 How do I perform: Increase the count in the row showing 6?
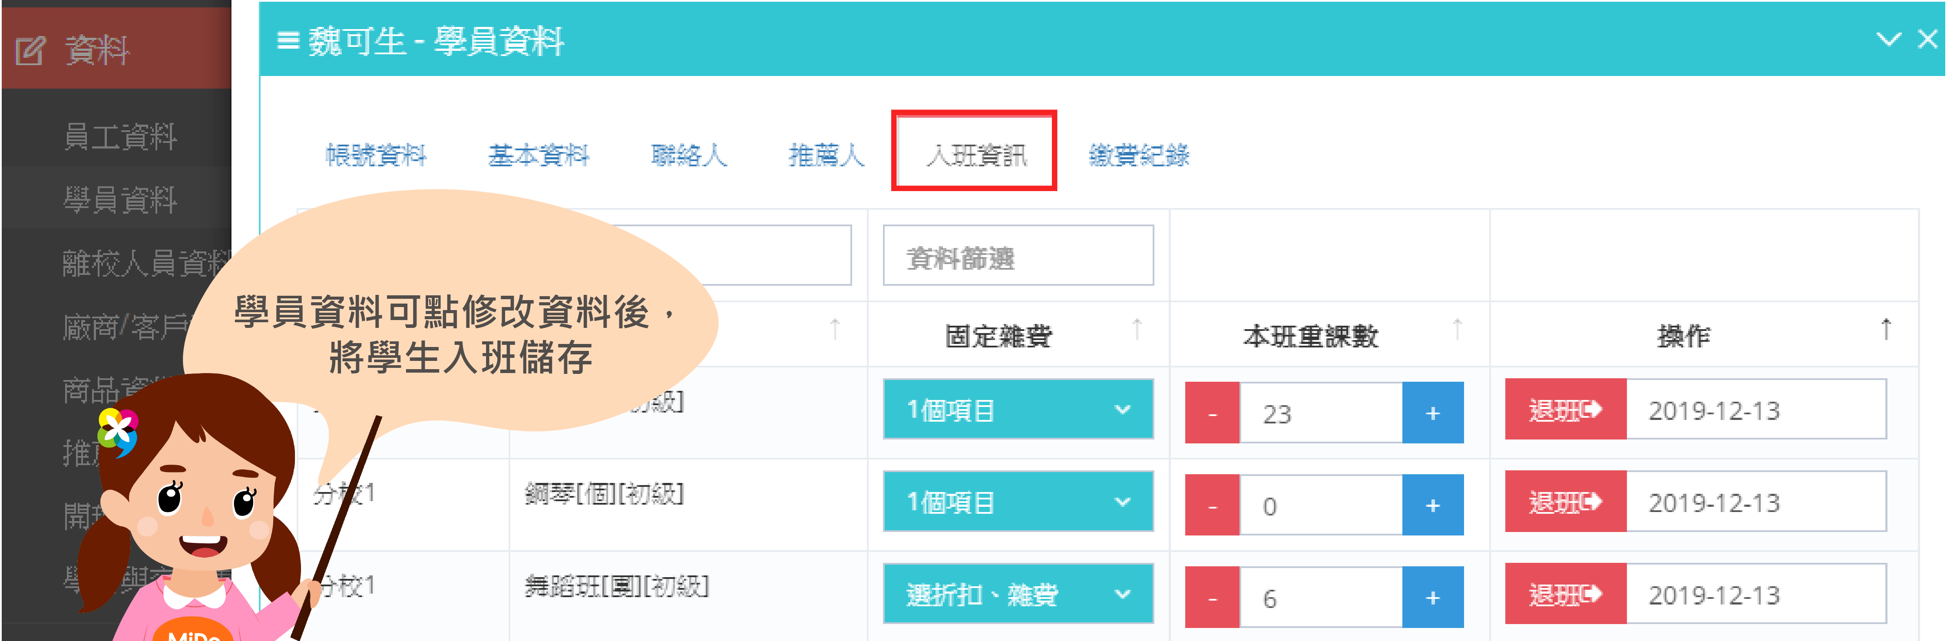1432,597
